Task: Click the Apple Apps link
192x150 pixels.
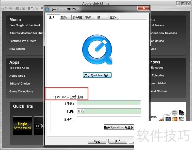Action: point(17,76)
